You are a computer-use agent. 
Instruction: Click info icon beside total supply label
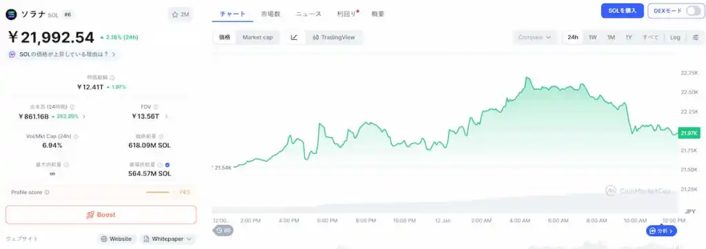[161, 136]
